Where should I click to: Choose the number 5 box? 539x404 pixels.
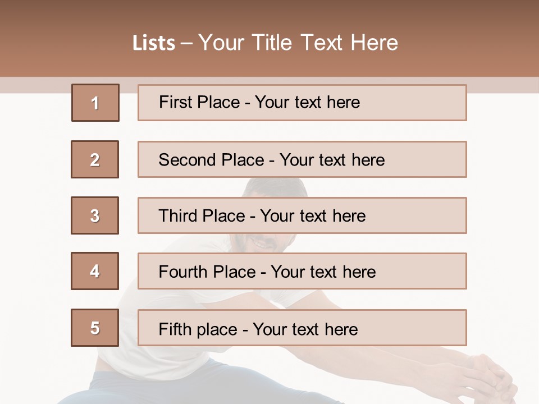pos(95,328)
